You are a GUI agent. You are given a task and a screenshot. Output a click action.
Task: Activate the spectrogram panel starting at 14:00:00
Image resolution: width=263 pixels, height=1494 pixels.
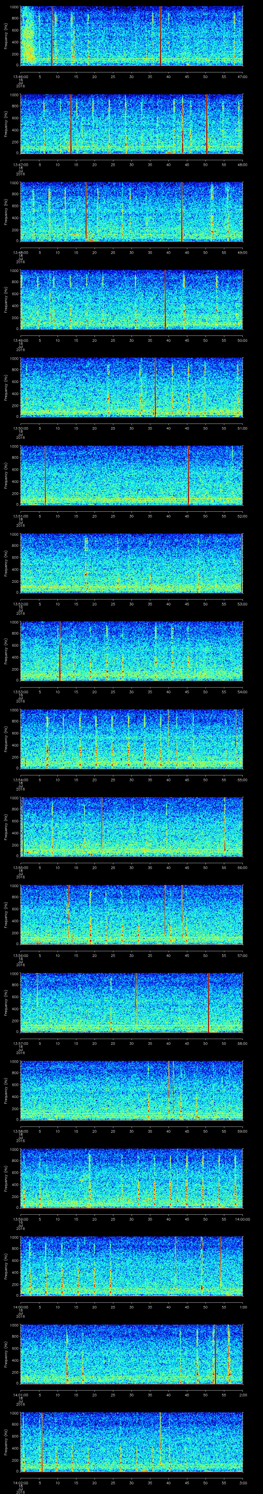pyautogui.click(x=132, y=1266)
